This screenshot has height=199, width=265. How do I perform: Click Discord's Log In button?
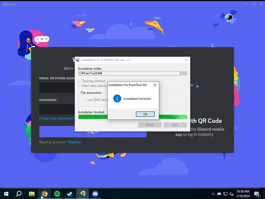point(93,132)
